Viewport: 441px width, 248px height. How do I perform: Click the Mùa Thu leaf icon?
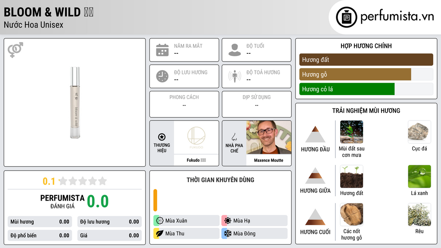coord(160,233)
